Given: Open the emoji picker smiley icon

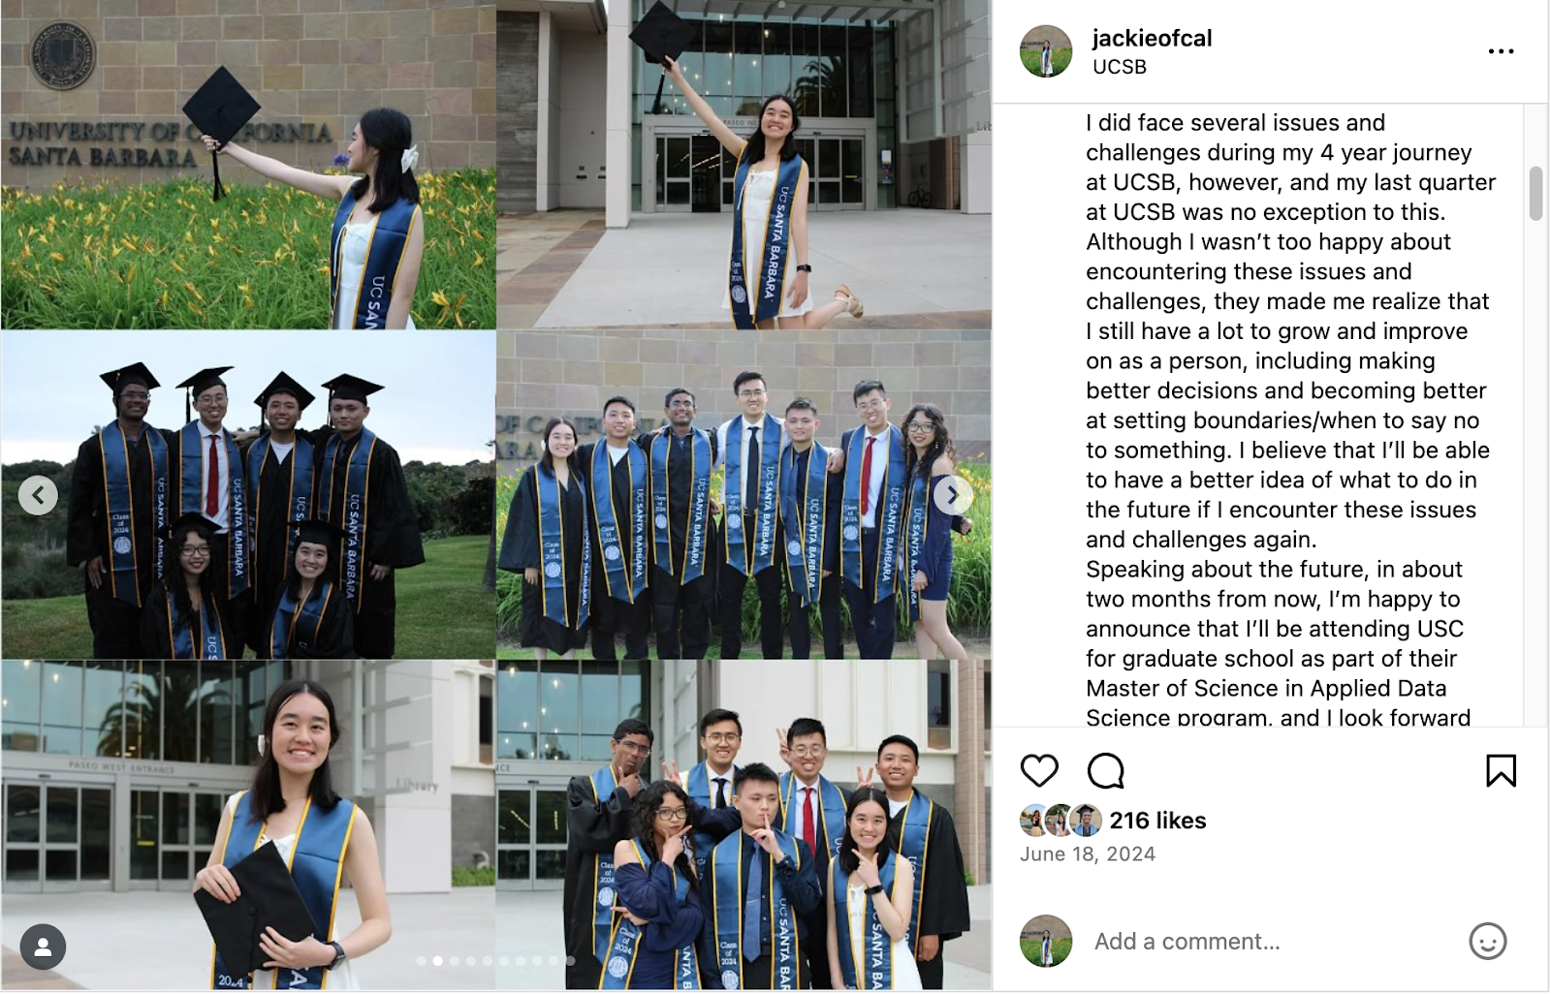Looking at the screenshot, I should point(1487,941).
